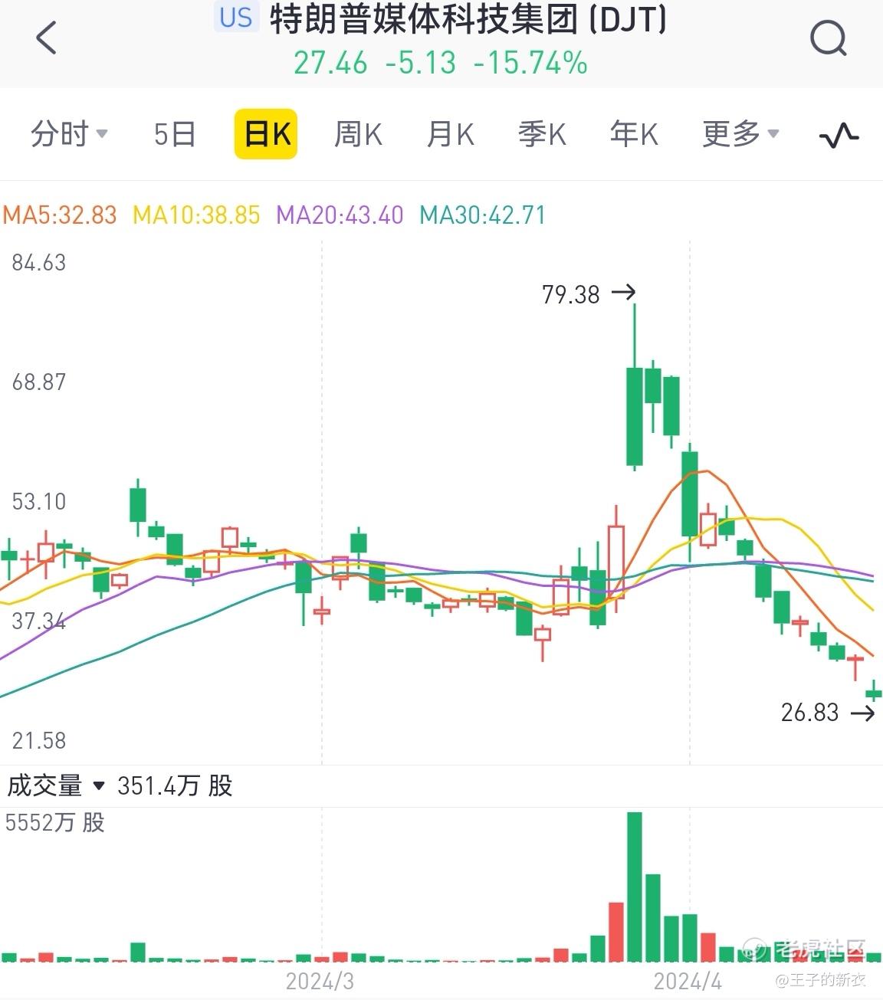Select the 日K tab
The image size is (883, 1000).
266,134
